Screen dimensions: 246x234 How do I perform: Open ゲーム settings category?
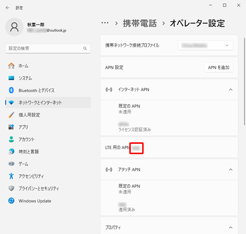[48, 164]
